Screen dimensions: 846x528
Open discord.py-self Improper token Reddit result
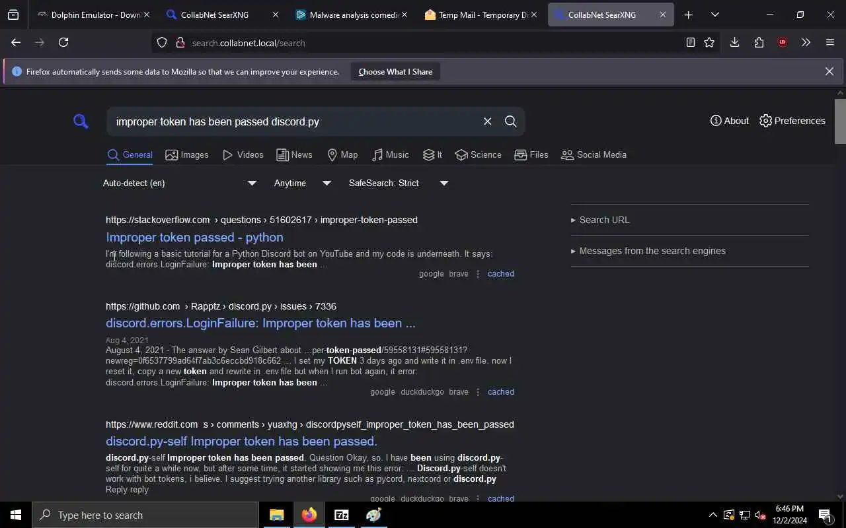coord(241,441)
